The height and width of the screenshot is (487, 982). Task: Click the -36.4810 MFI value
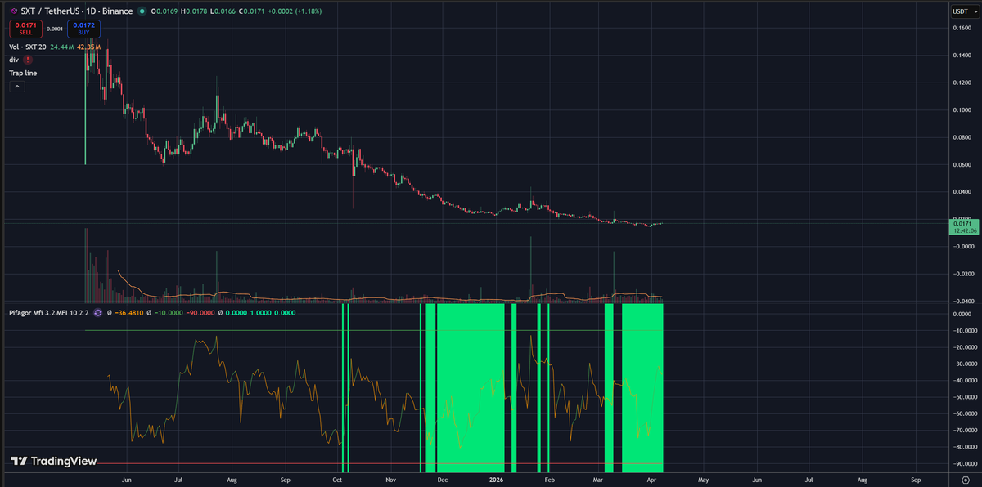[x=130, y=312]
